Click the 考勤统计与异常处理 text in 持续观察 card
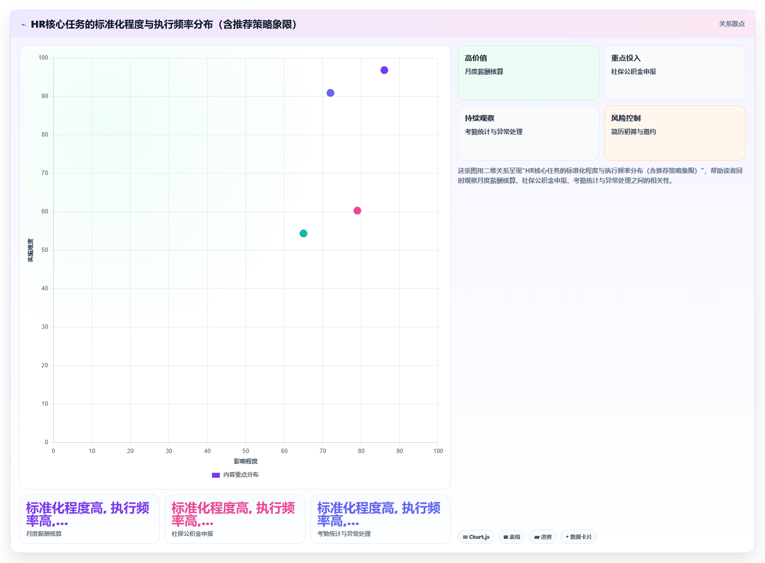This screenshot has height=563, width=765. pos(493,132)
